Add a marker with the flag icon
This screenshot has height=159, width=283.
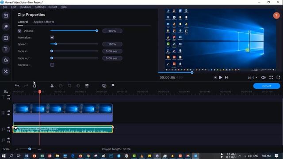pos(113,86)
